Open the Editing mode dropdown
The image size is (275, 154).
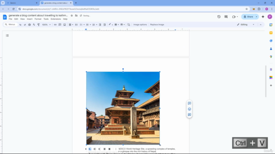pyautogui.click(x=245, y=25)
